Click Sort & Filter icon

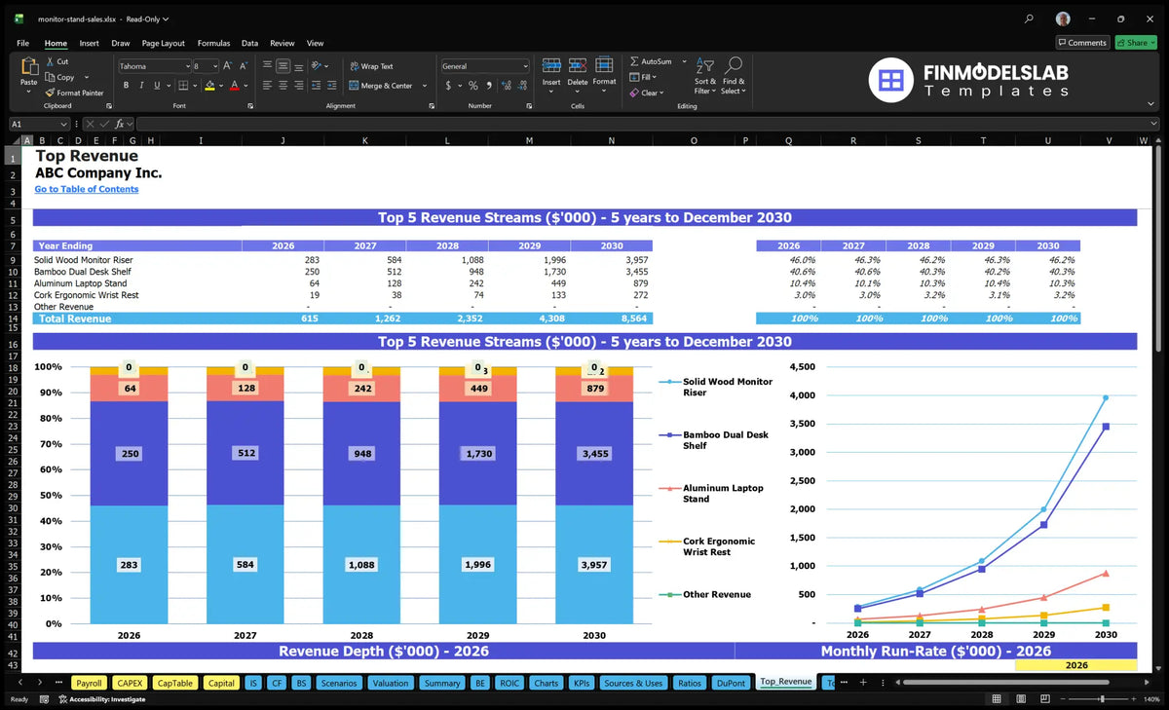pyautogui.click(x=703, y=65)
